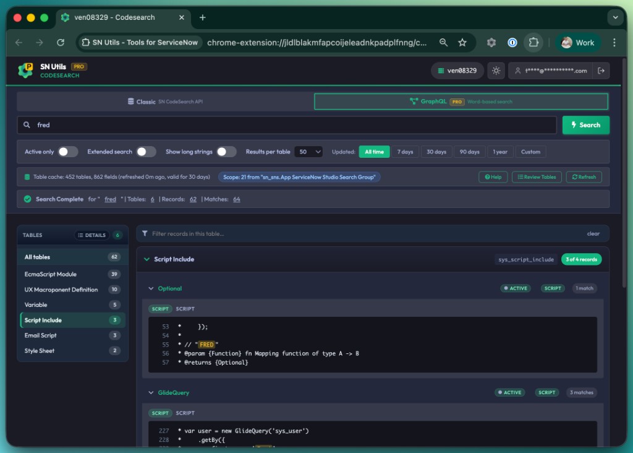Select the 1 year updated filter
This screenshot has width=633, height=453.
click(500, 152)
